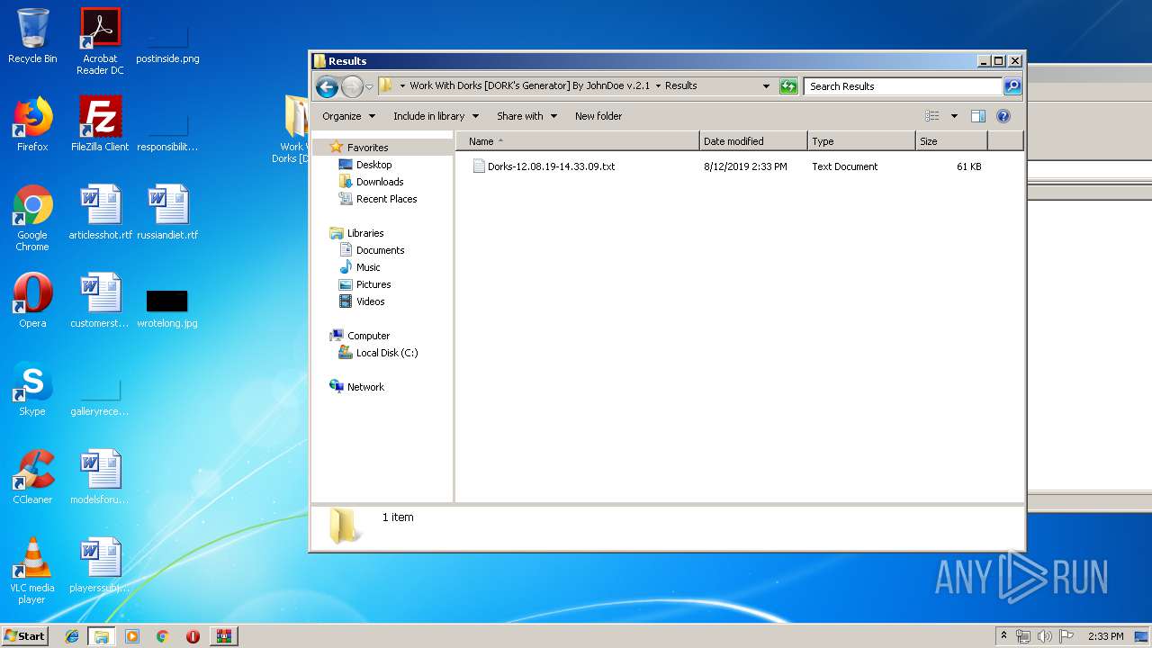1152x648 pixels.
Task: Open Downloads in the navigation pane
Action: point(379,182)
